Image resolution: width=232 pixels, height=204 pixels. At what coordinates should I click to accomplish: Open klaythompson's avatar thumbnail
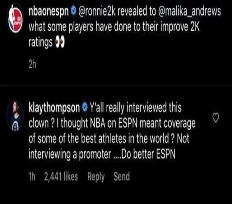click(x=15, y=115)
